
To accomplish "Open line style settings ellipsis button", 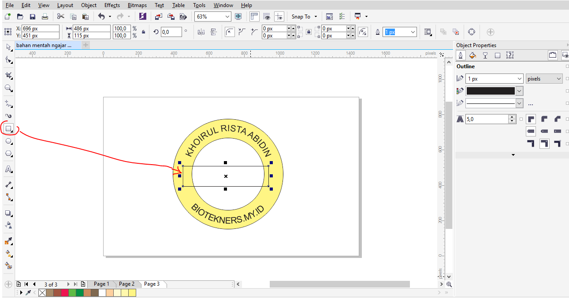I will [x=531, y=104].
